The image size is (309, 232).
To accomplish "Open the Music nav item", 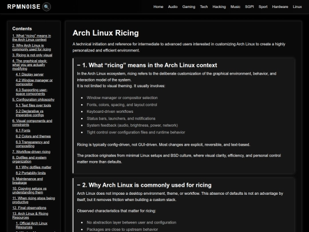I will pos(235,7).
